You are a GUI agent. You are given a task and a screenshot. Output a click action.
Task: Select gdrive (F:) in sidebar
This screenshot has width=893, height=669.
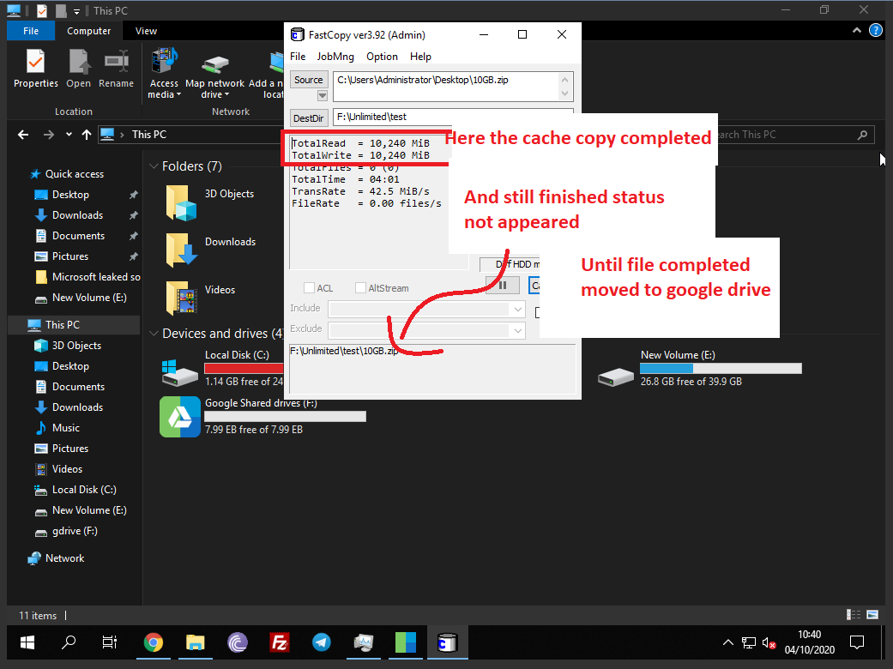click(x=75, y=531)
